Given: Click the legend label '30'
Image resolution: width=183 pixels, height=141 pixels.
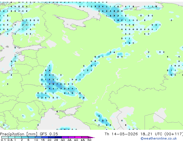Looking at the screenshot, I should [x=63, y=140].
